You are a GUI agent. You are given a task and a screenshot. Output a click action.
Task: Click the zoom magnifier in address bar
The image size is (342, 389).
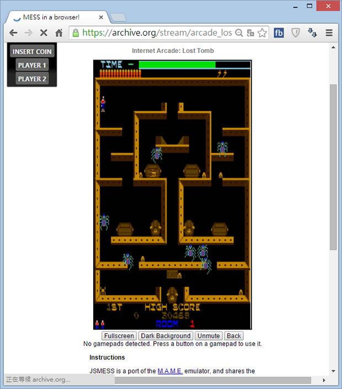239,33
